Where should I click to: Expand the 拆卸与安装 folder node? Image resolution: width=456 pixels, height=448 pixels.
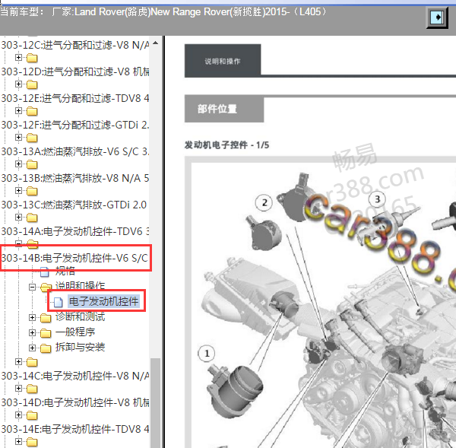pos(32,348)
